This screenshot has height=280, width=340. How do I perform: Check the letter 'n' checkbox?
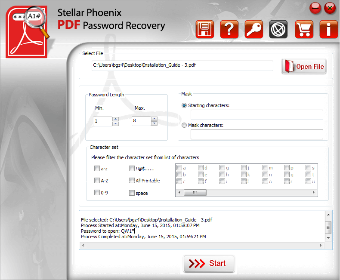(265, 175)
